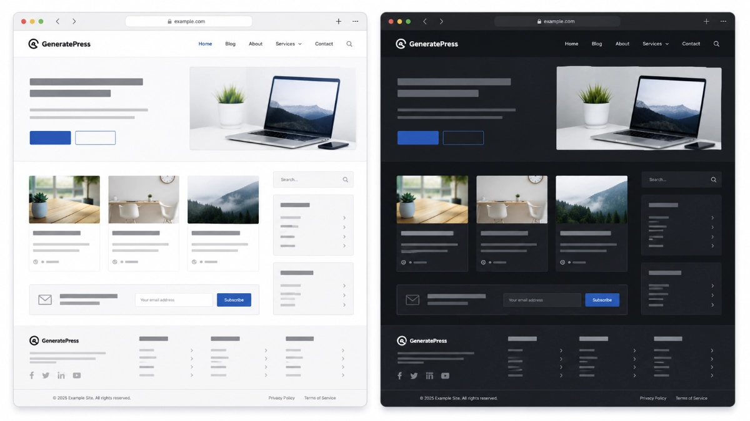Click the magnifier in light sidebar search box
This screenshot has width=750, height=421.
point(345,180)
